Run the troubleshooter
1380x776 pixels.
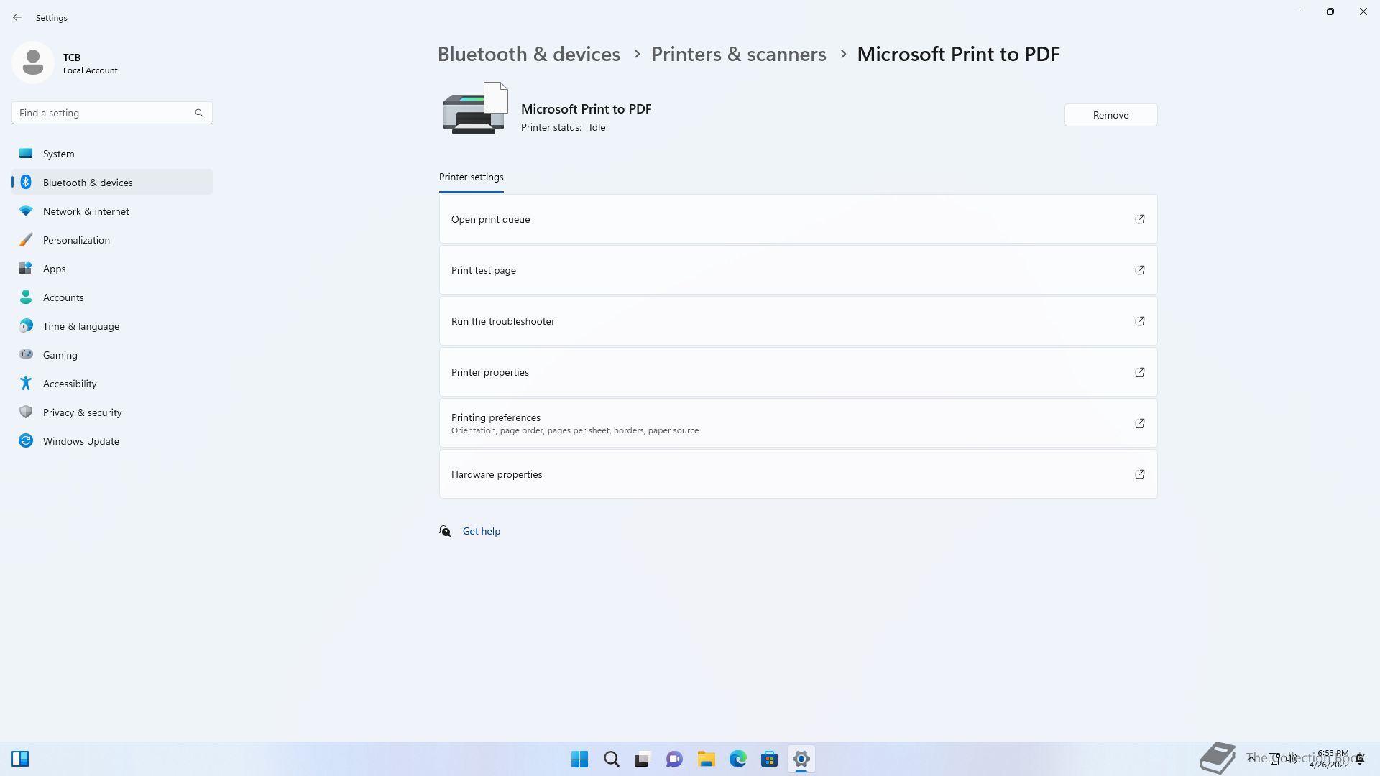coord(798,321)
